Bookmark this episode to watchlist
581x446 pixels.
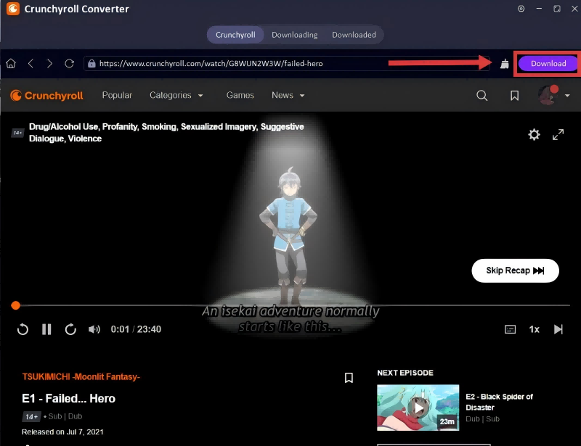click(x=349, y=378)
